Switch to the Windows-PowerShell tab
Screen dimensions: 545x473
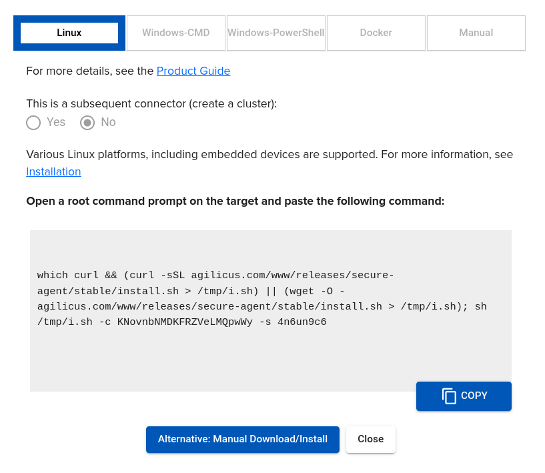pos(276,33)
